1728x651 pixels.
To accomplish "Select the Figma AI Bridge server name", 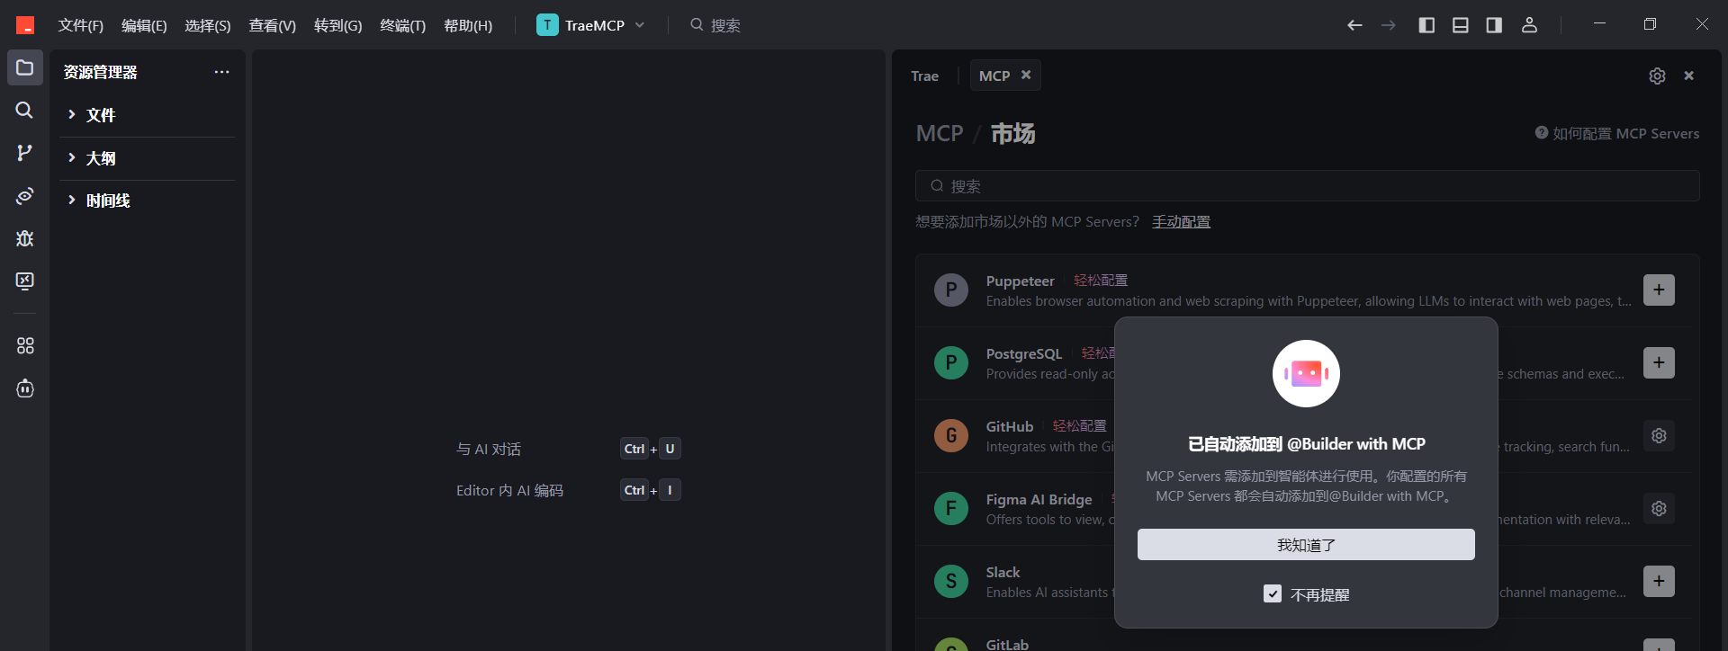I will 1039,499.
